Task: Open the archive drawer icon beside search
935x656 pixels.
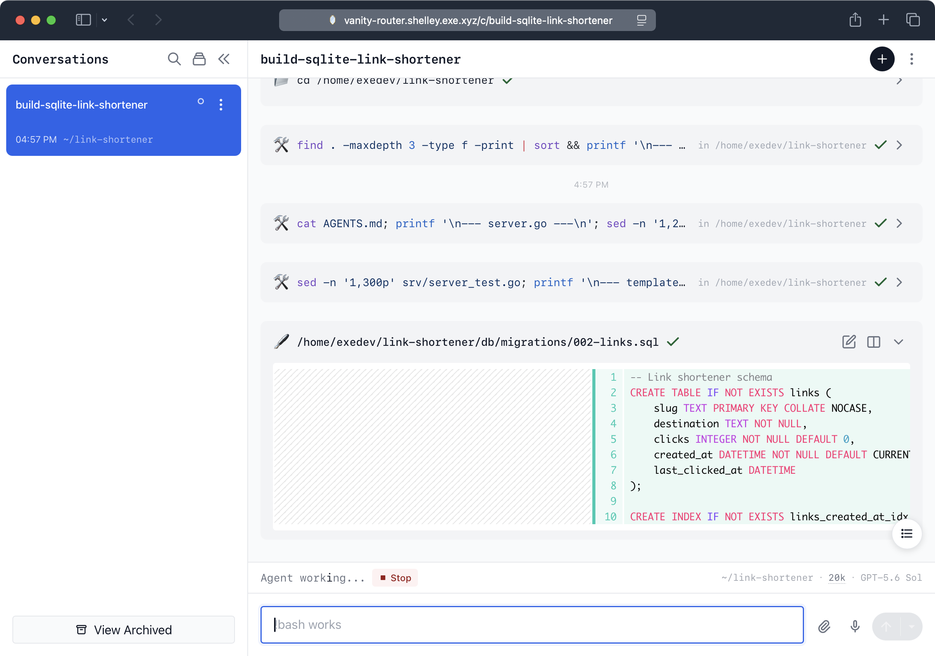Action: tap(199, 59)
